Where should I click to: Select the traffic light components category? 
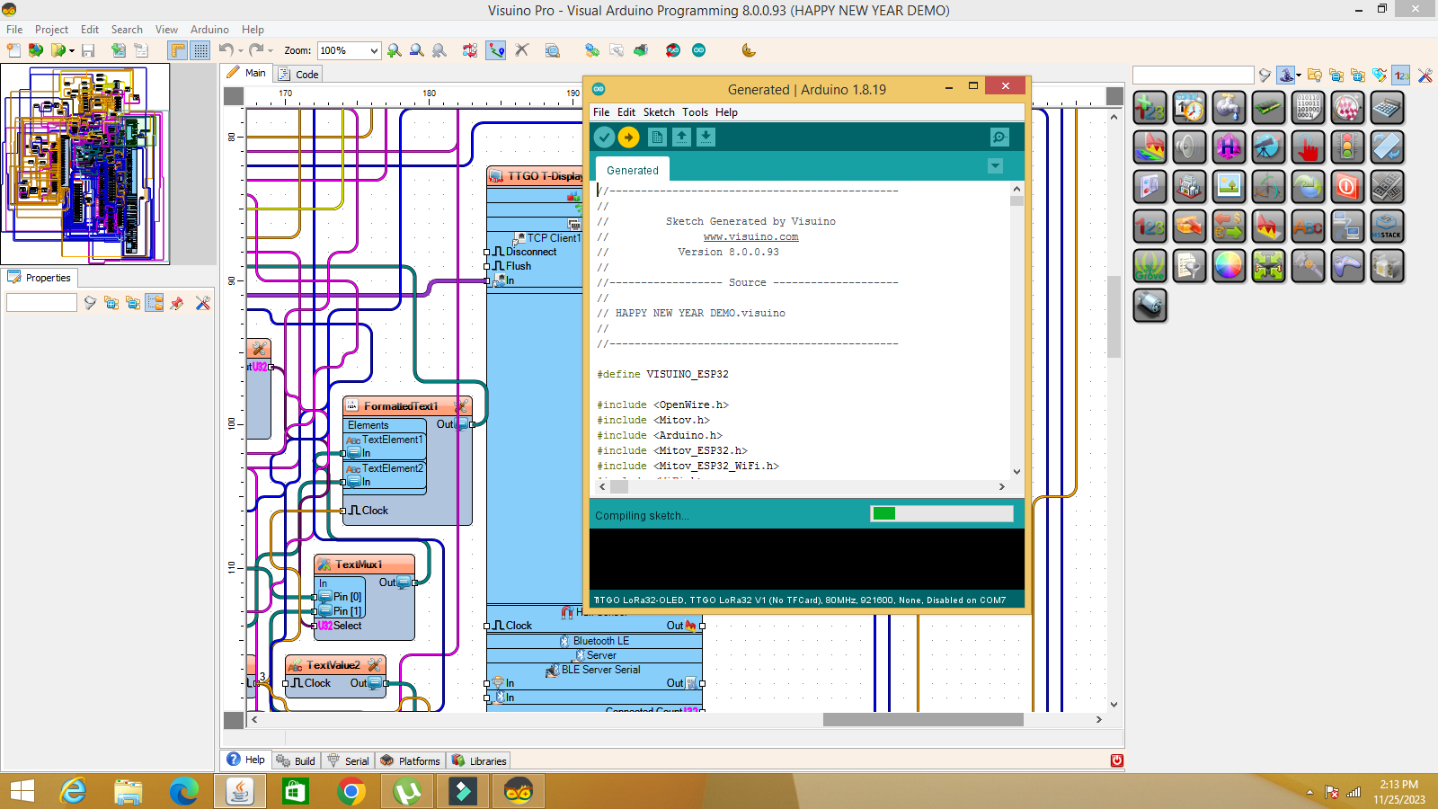point(1348,147)
